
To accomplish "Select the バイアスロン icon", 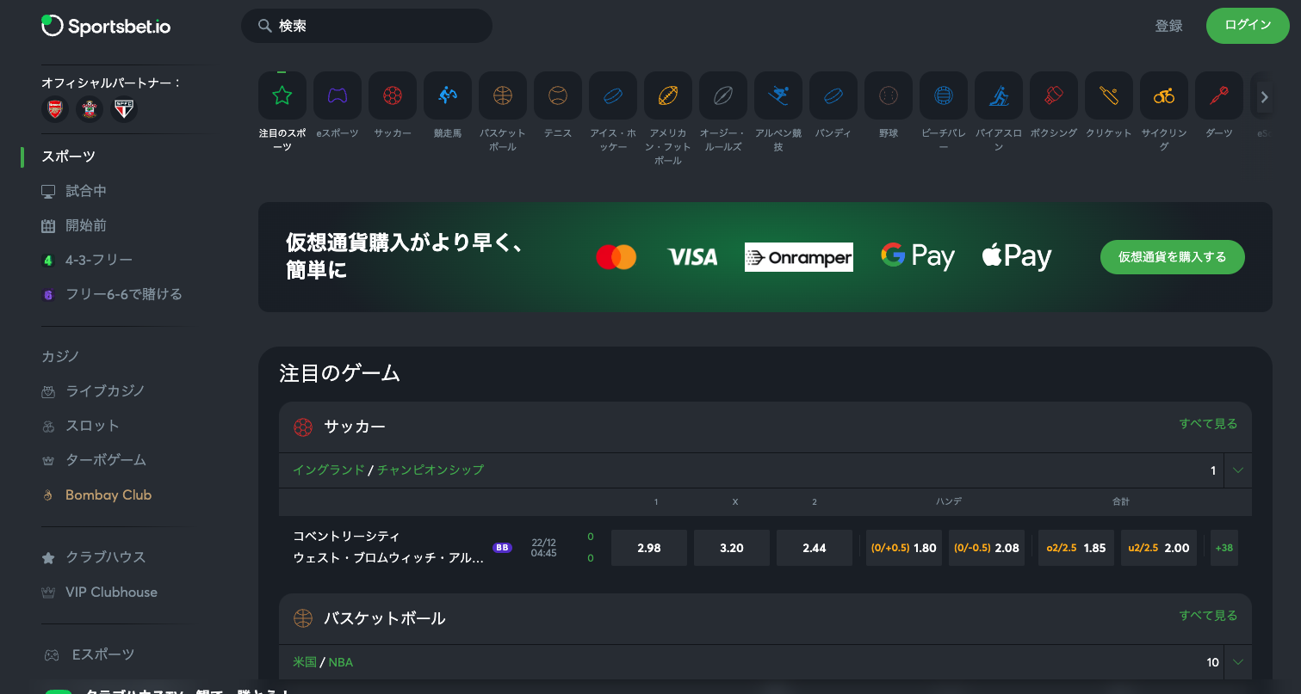I will click(x=999, y=95).
